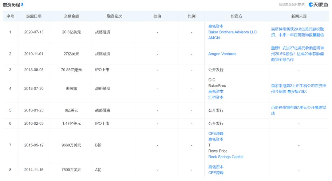Open CPE源峰 in the 2014-11-15 row
This screenshot has width=332, height=181.
pos(216,173)
